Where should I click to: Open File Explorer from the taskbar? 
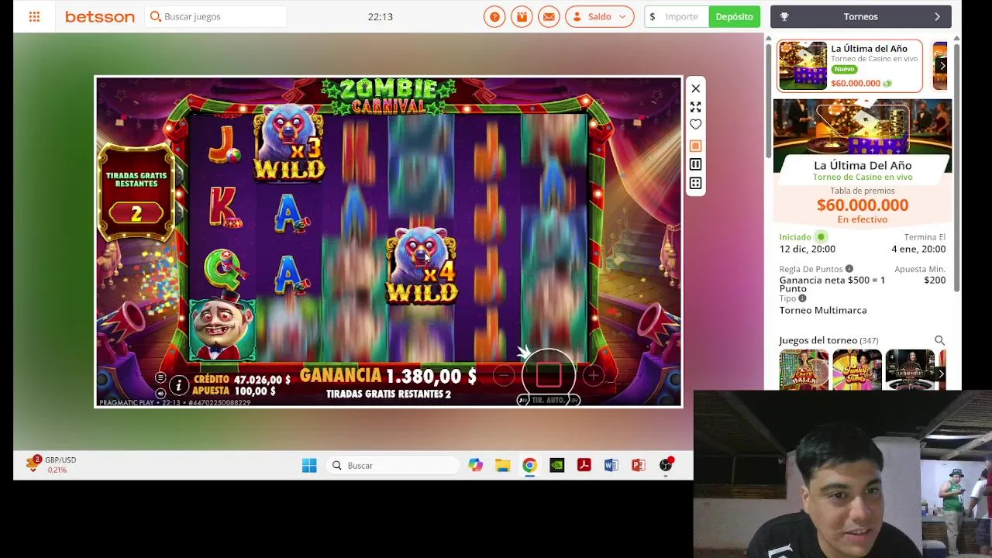click(x=502, y=465)
